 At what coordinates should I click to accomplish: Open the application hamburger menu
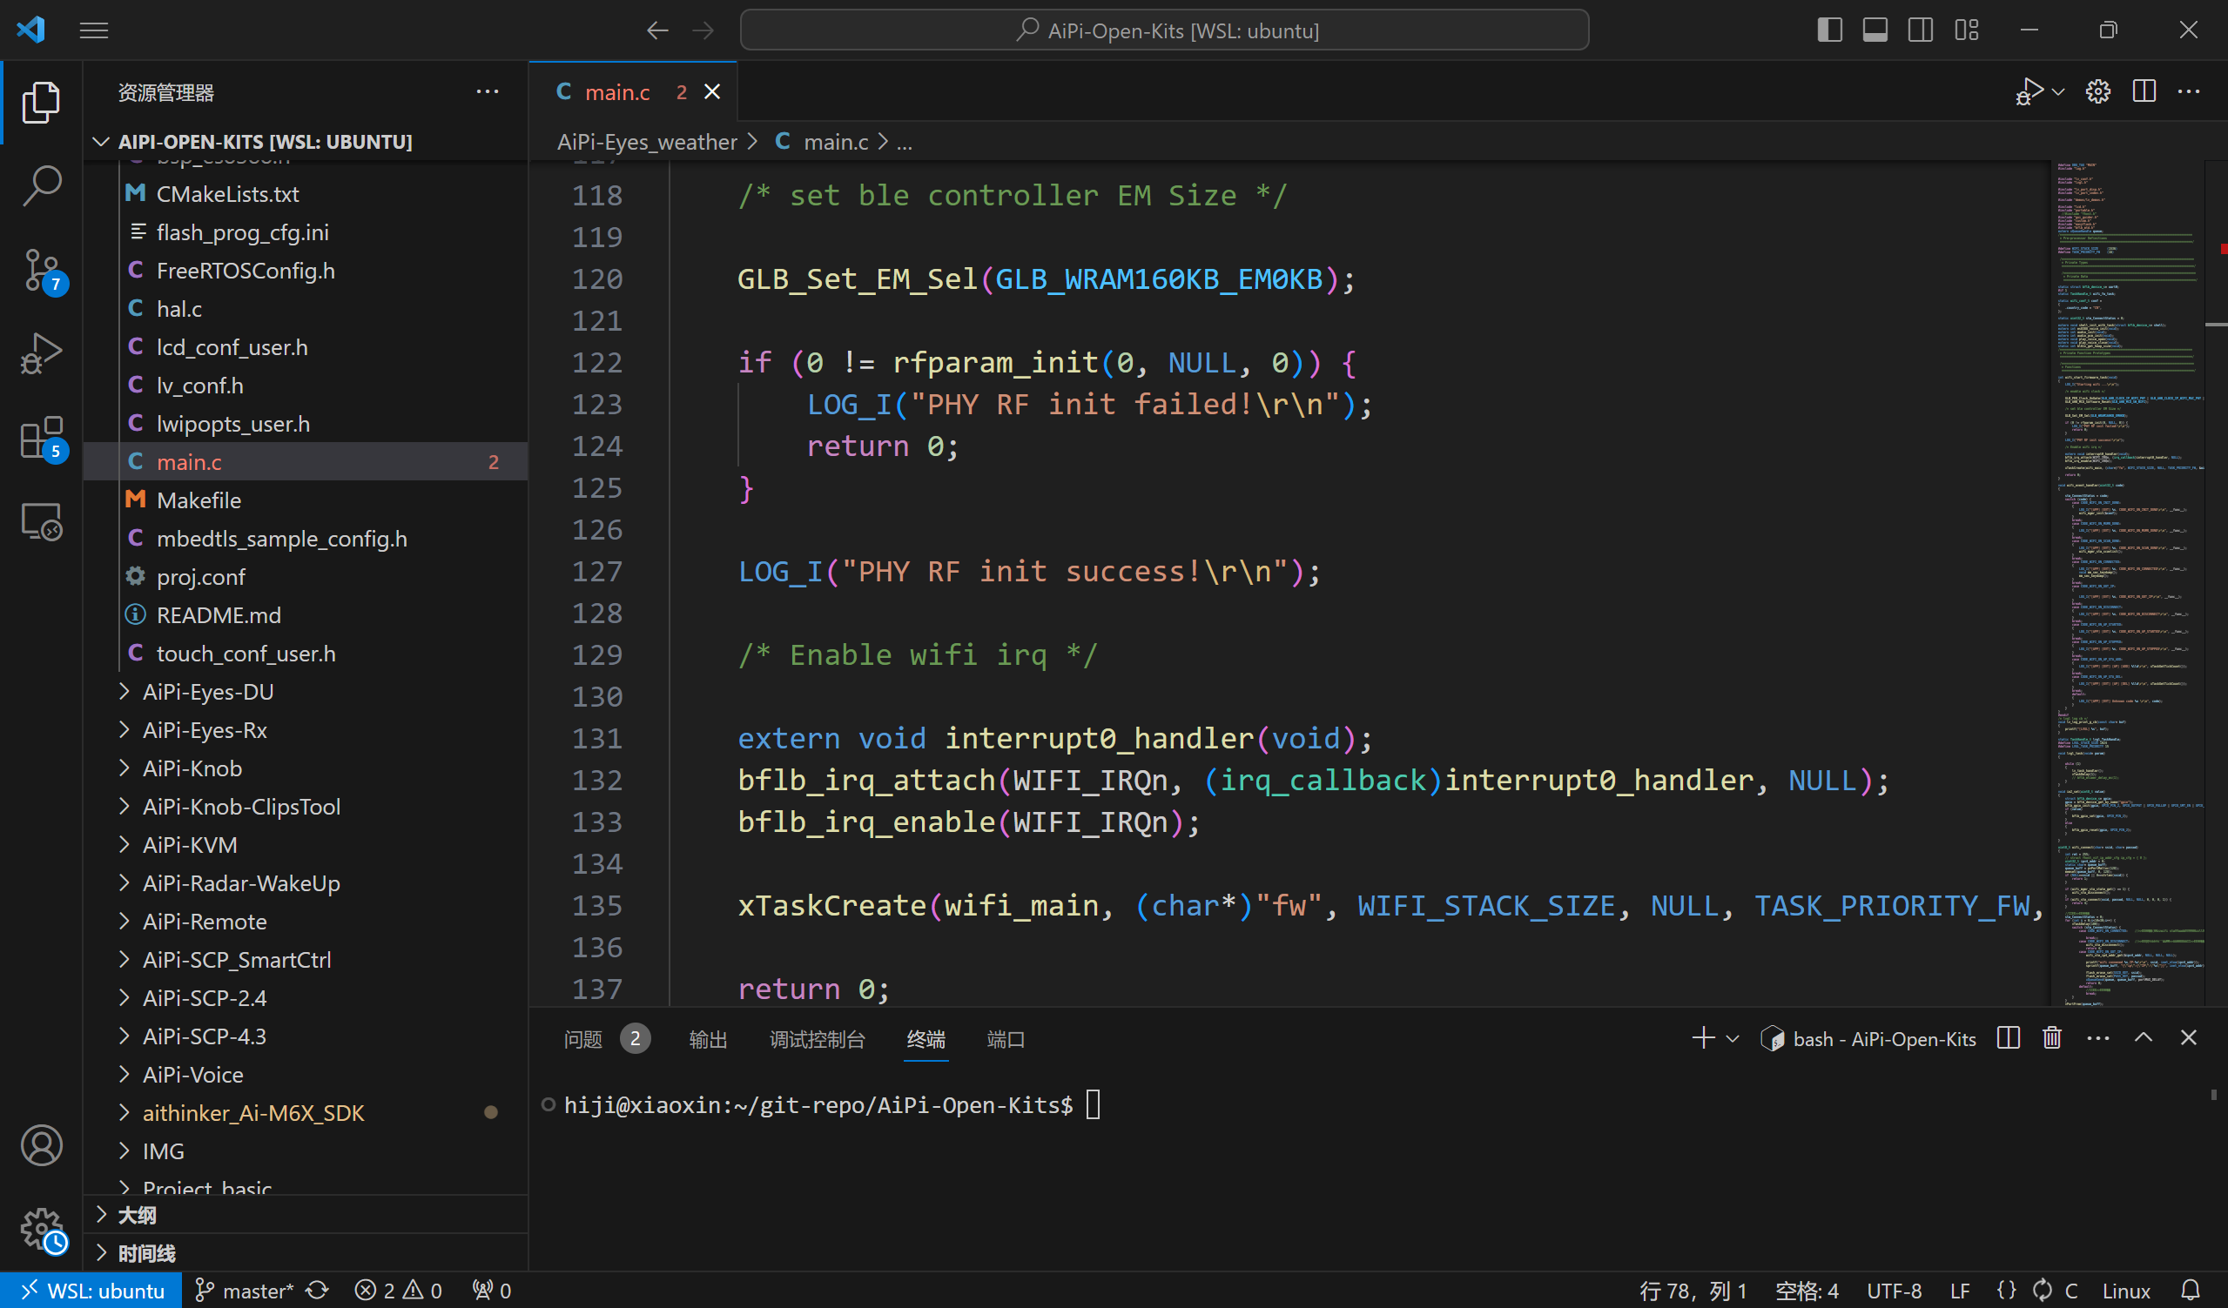[94, 30]
